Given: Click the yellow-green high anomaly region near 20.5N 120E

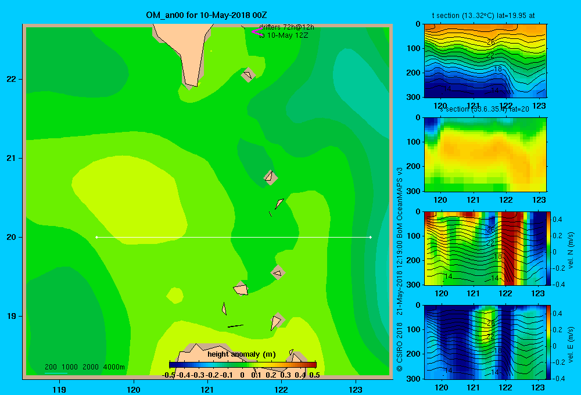Looking at the screenshot, I should click(130, 200).
